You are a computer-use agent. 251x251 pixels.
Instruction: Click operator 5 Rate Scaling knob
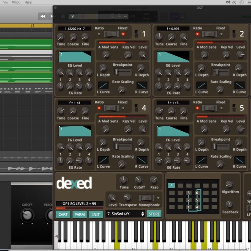220,164
